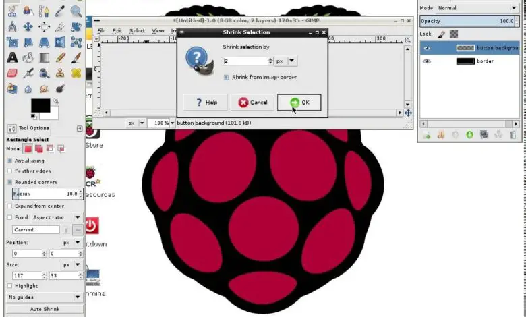Open the Aspect ratio dropdown

[x=57, y=217]
